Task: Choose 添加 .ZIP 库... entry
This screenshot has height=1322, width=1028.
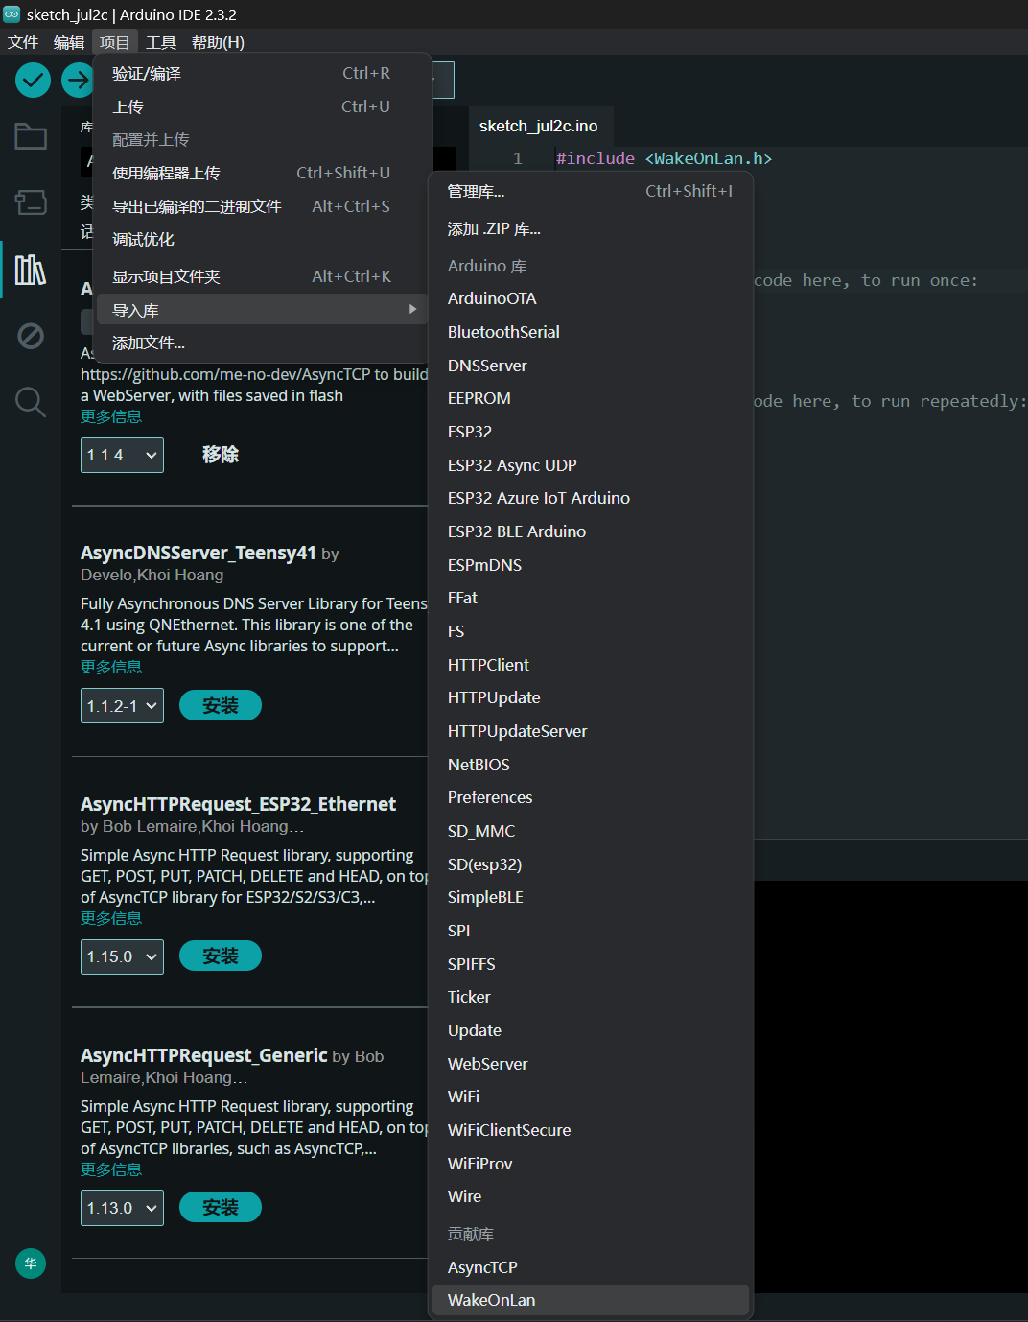Action: (x=591, y=229)
